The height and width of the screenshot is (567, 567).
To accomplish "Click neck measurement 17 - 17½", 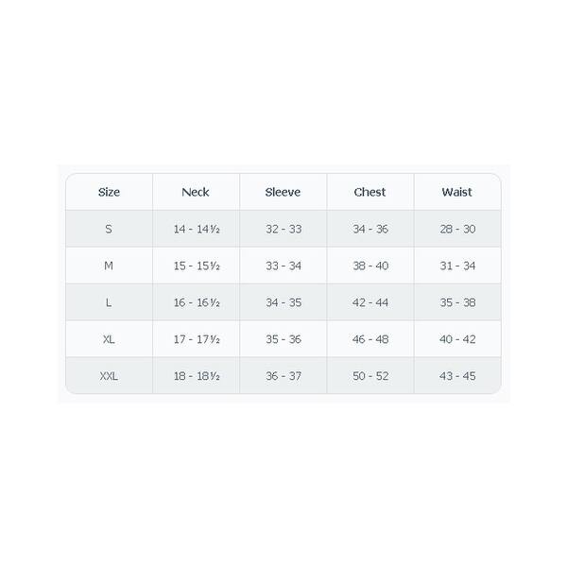I will [197, 339].
